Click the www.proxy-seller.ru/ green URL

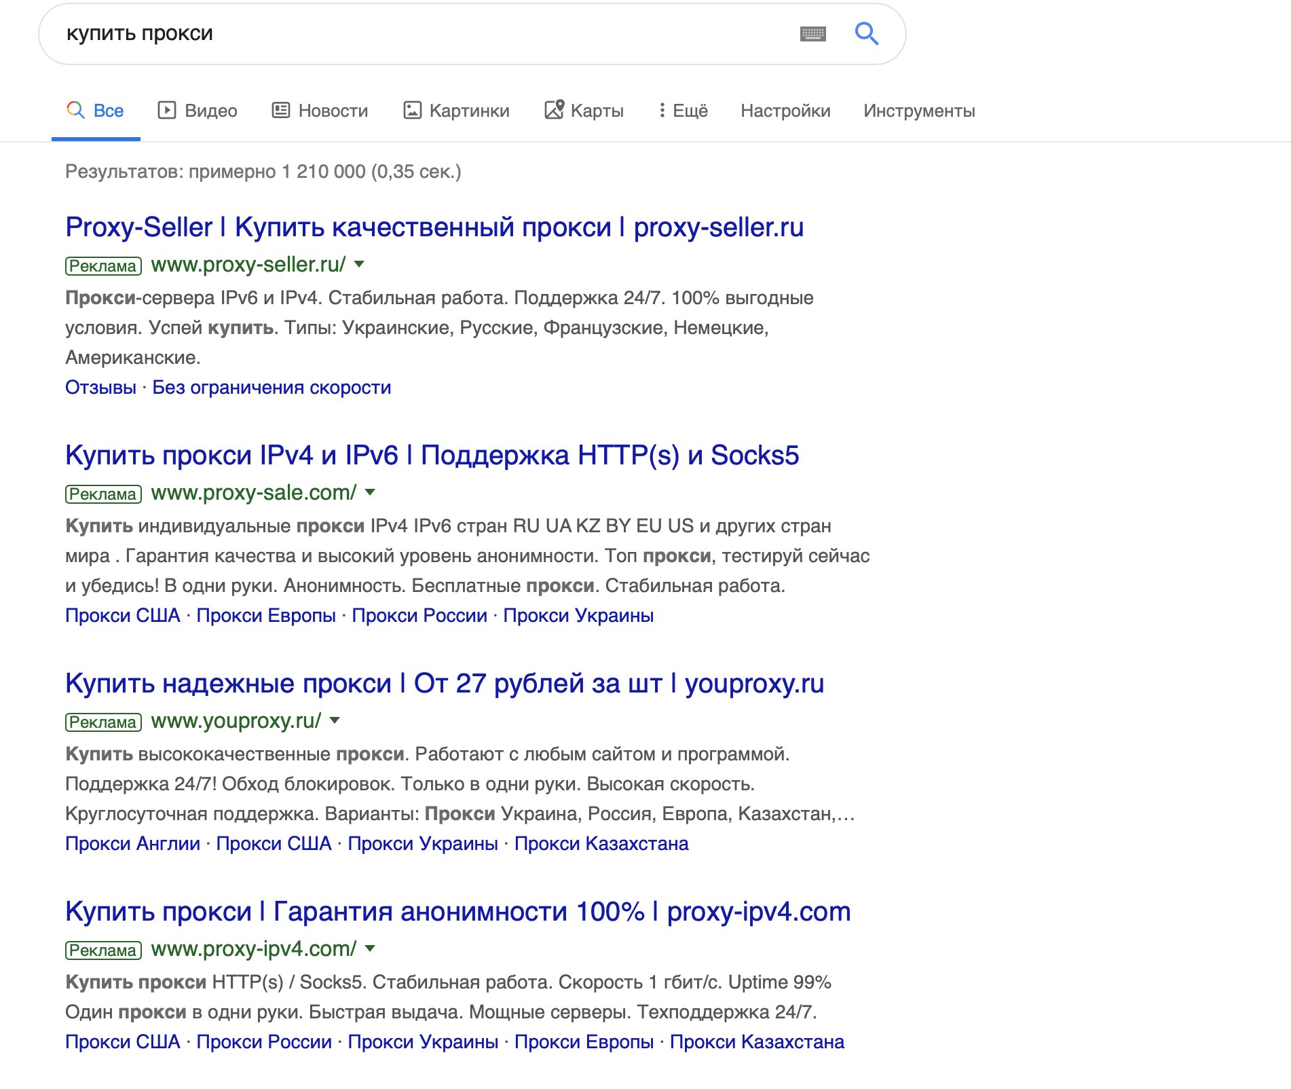tap(248, 264)
